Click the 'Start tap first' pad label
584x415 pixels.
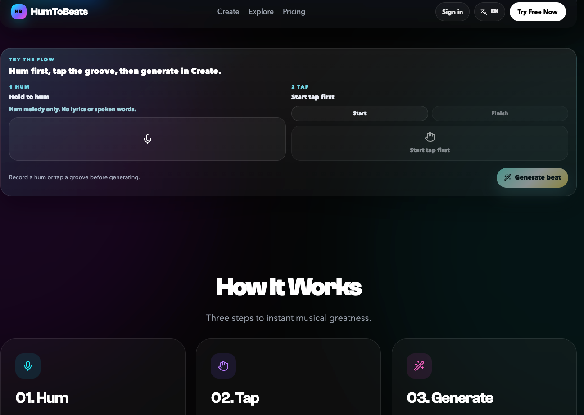click(430, 150)
